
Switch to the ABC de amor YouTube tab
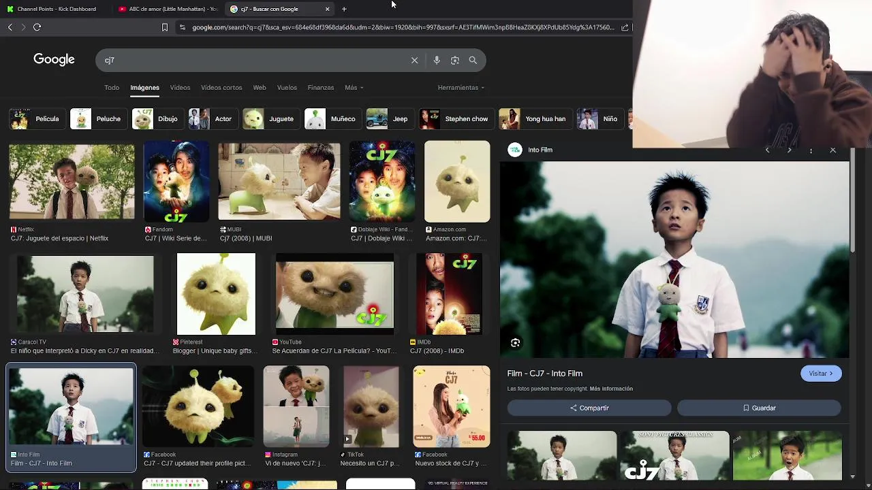(167, 9)
